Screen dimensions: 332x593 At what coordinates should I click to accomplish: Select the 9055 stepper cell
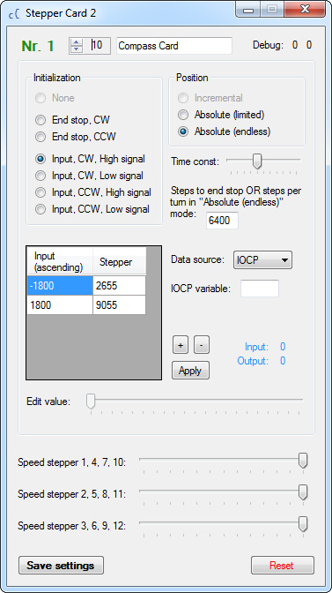[119, 304]
